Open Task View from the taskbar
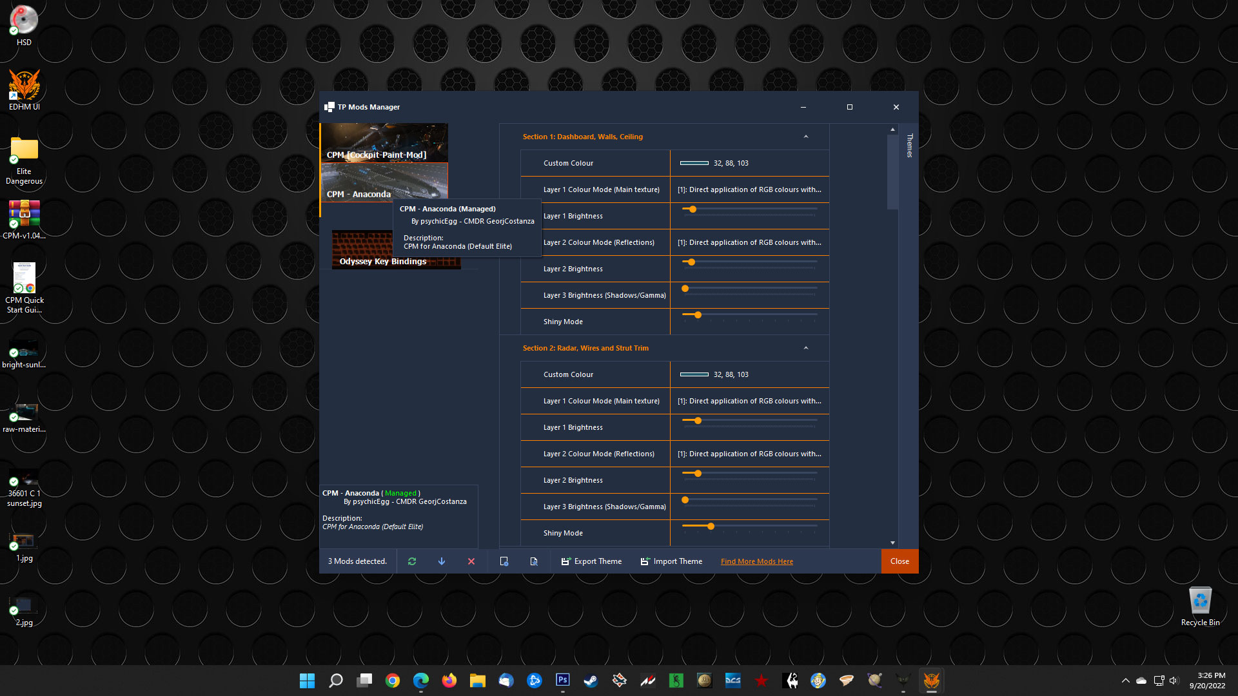Image resolution: width=1238 pixels, height=696 pixels. tap(364, 681)
